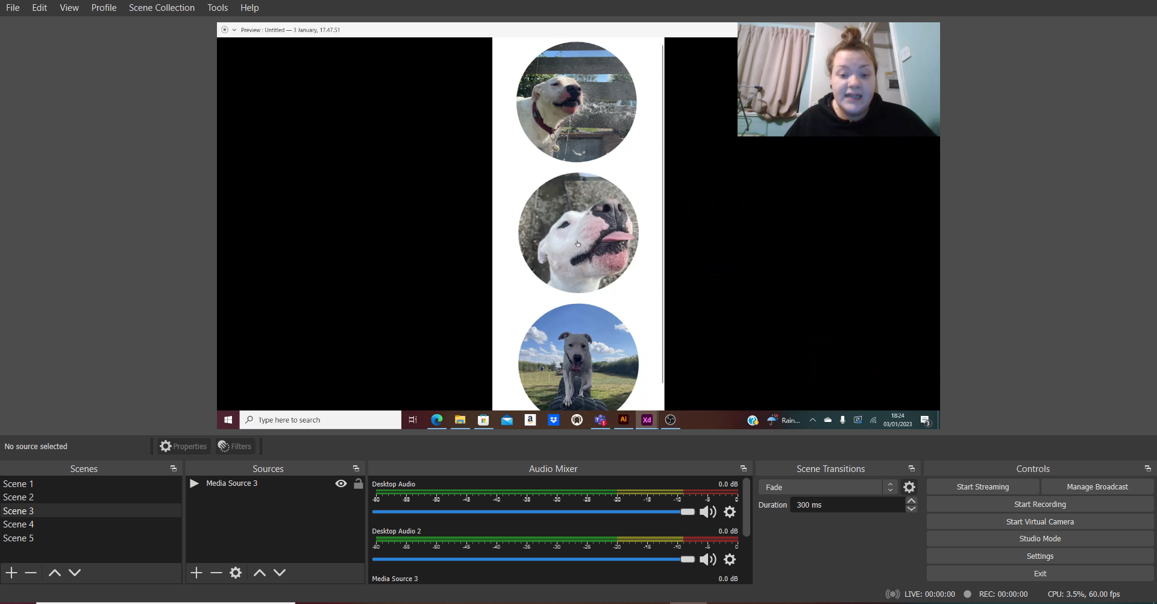
Task: Open source properties gear in Sources toolbar
Action: [236, 573]
